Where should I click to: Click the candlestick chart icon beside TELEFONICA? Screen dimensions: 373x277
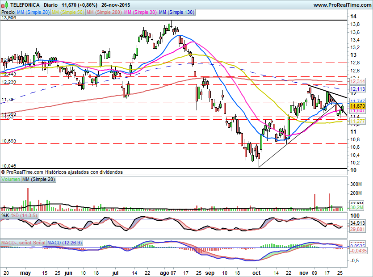(5, 5)
